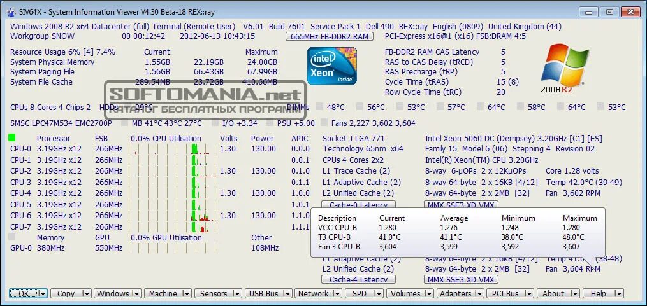
Task: Open the Copy button dropdown arrow
Action: tap(86, 294)
